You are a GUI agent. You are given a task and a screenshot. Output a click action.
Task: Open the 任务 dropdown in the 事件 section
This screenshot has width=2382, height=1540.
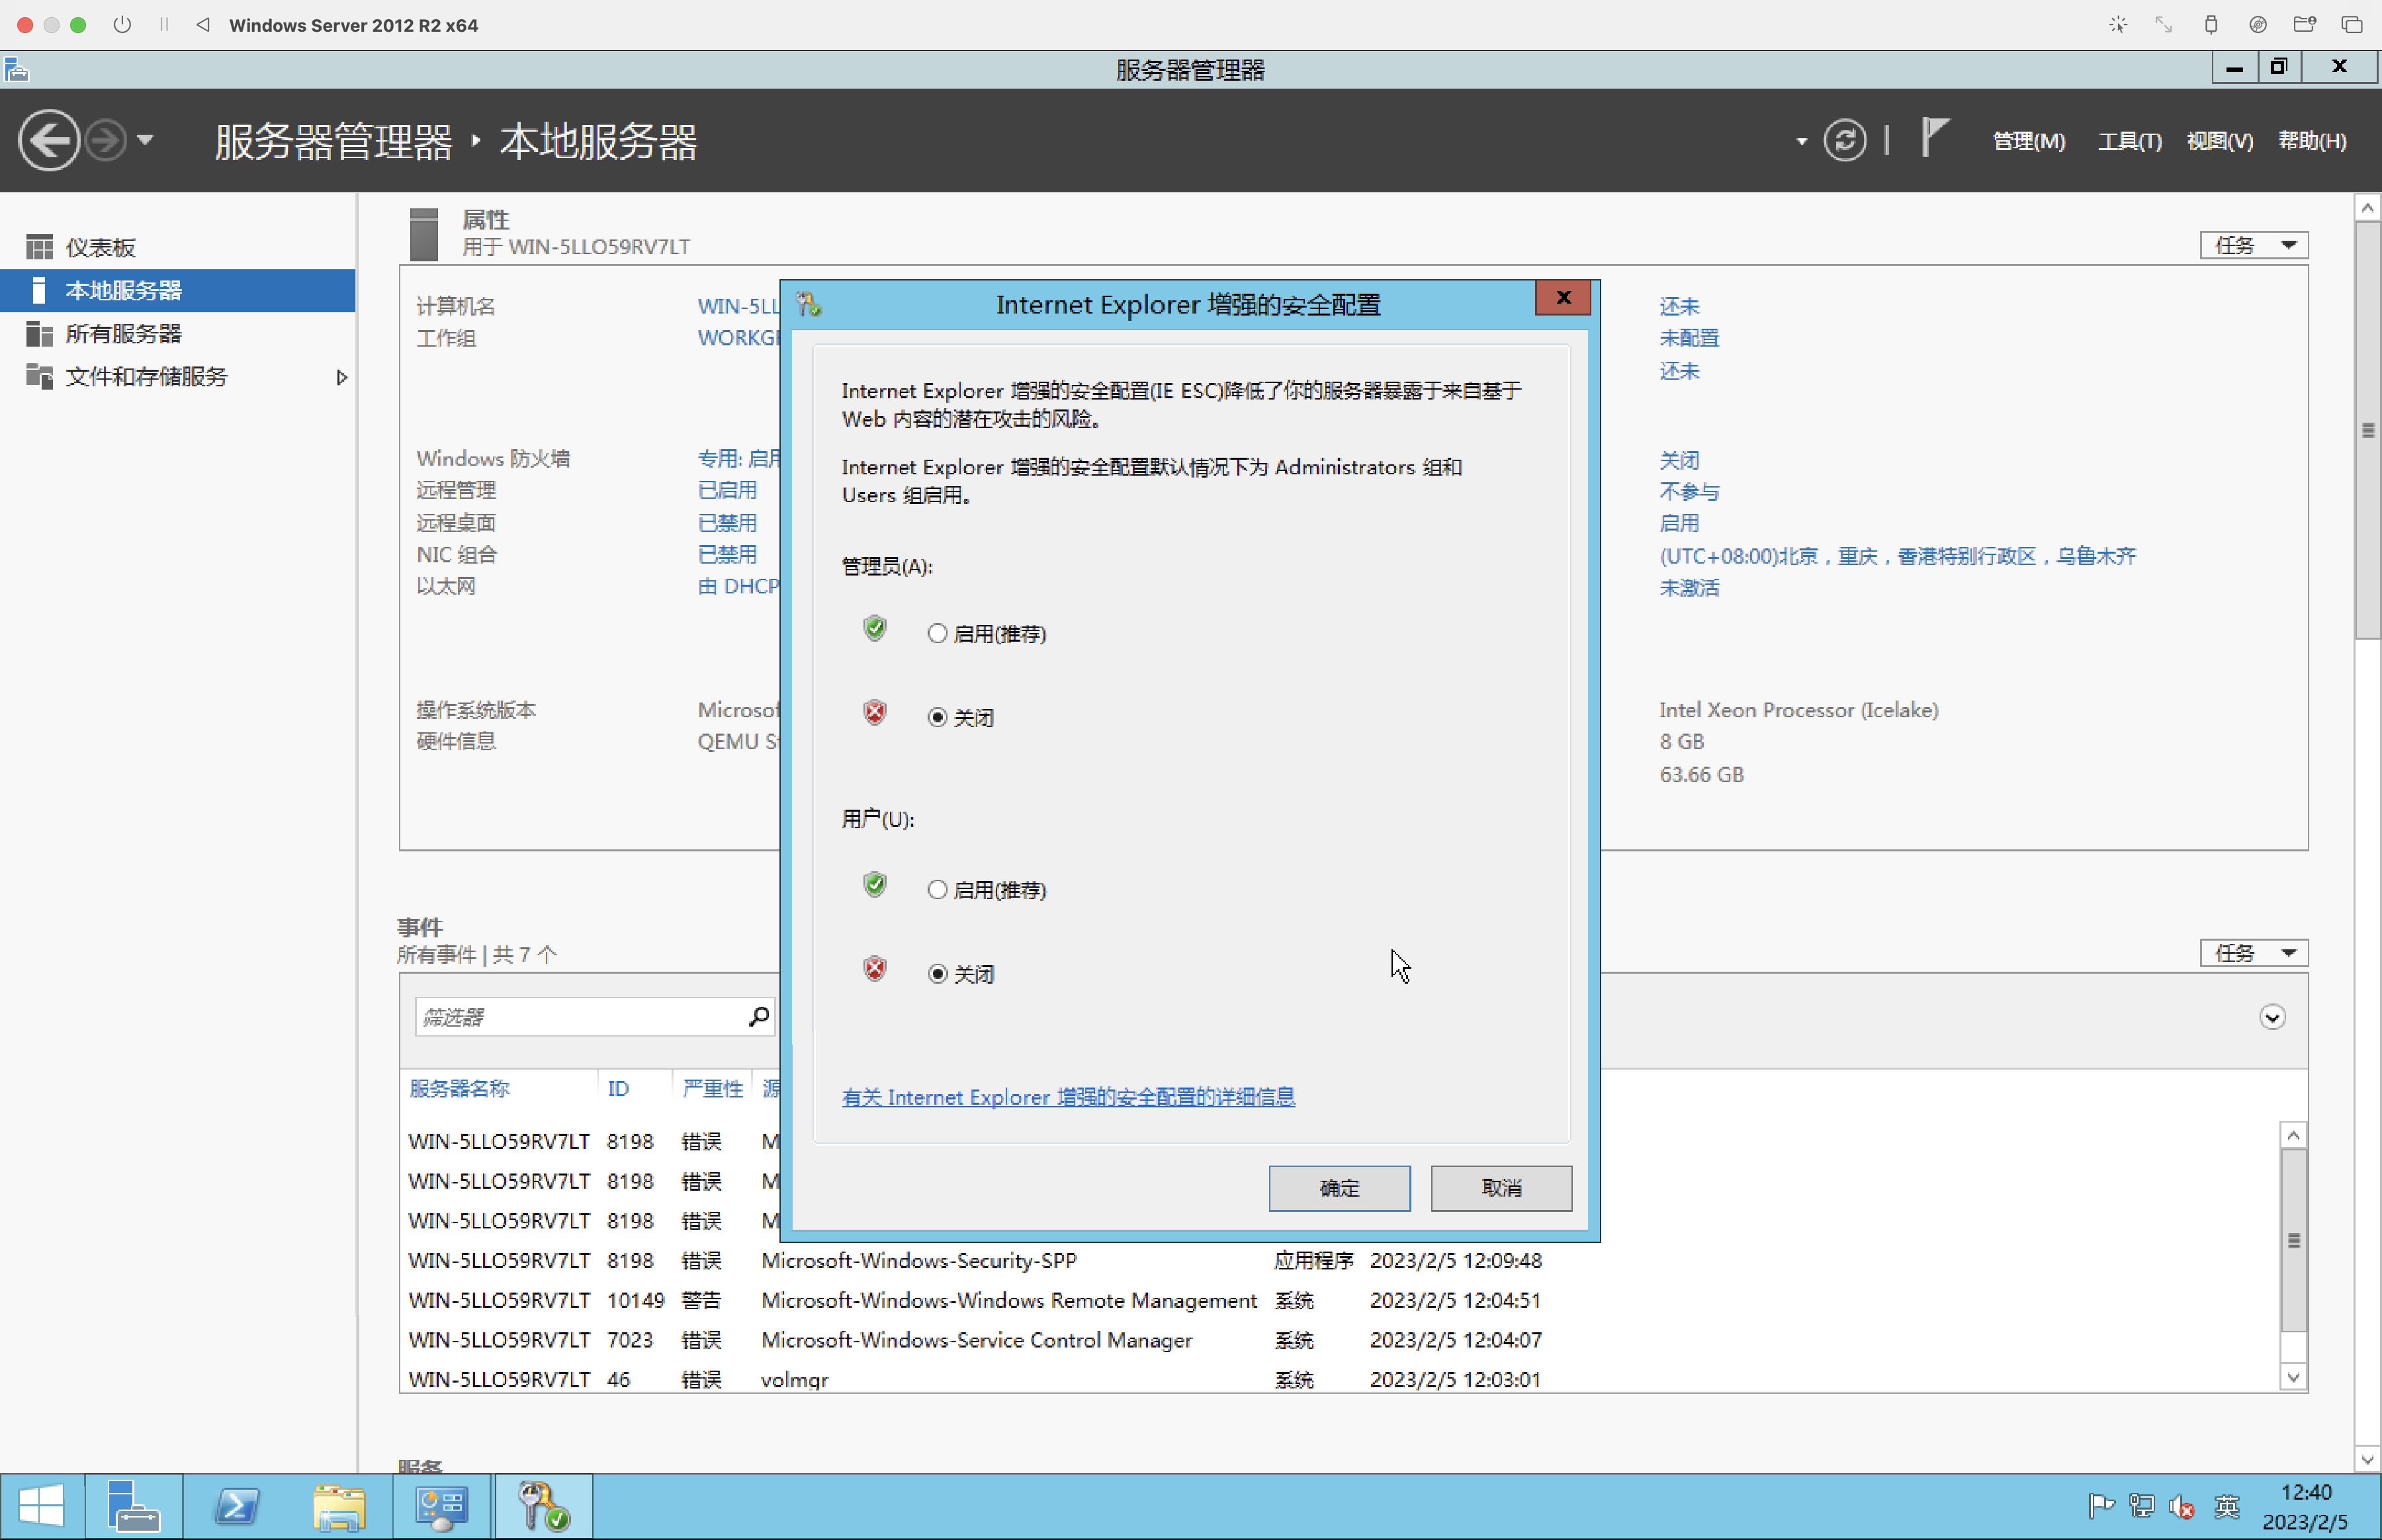coord(2254,953)
